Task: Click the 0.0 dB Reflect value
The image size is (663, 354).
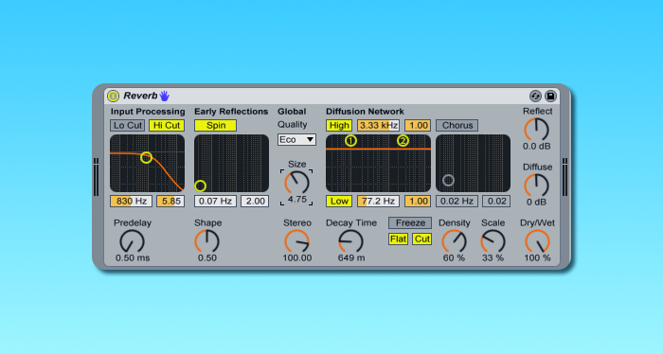Action: (537, 147)
